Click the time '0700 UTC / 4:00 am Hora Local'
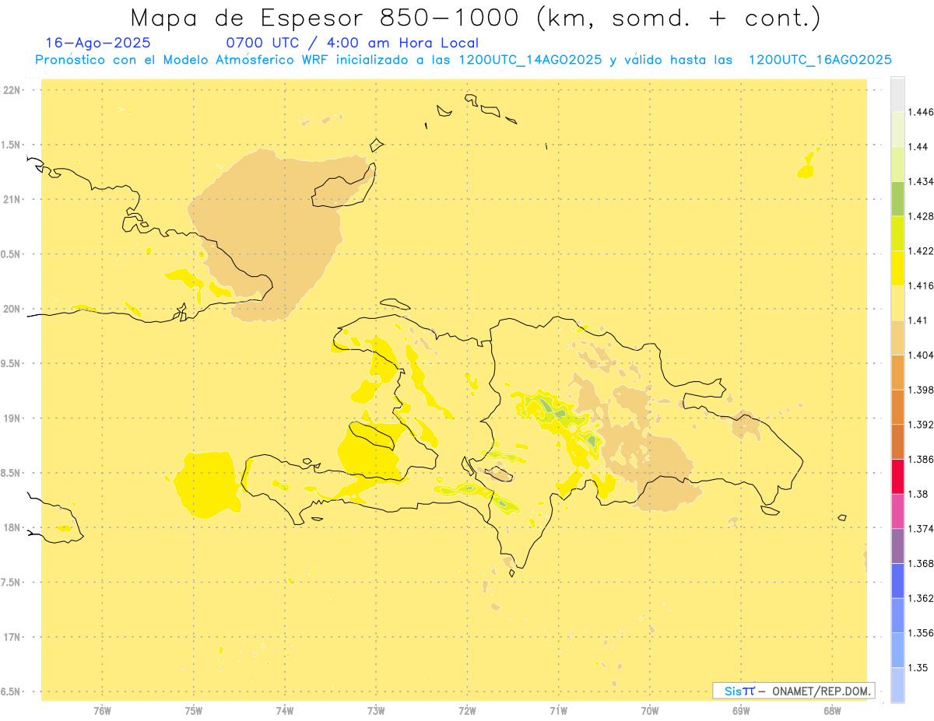This screenshot has height=721, width=934. click(x=352, y=44)
